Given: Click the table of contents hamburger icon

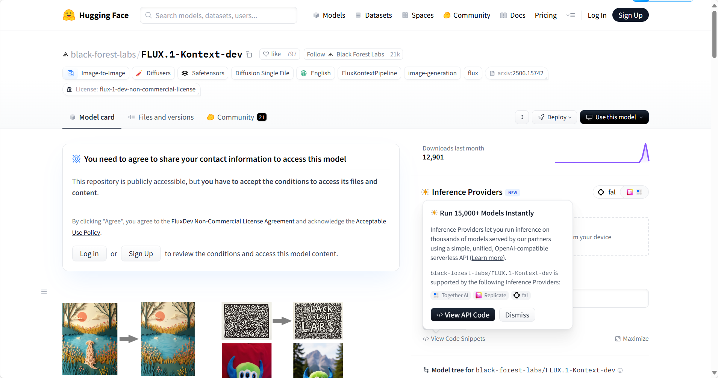Looking at the screenshot, I should 44,292.
